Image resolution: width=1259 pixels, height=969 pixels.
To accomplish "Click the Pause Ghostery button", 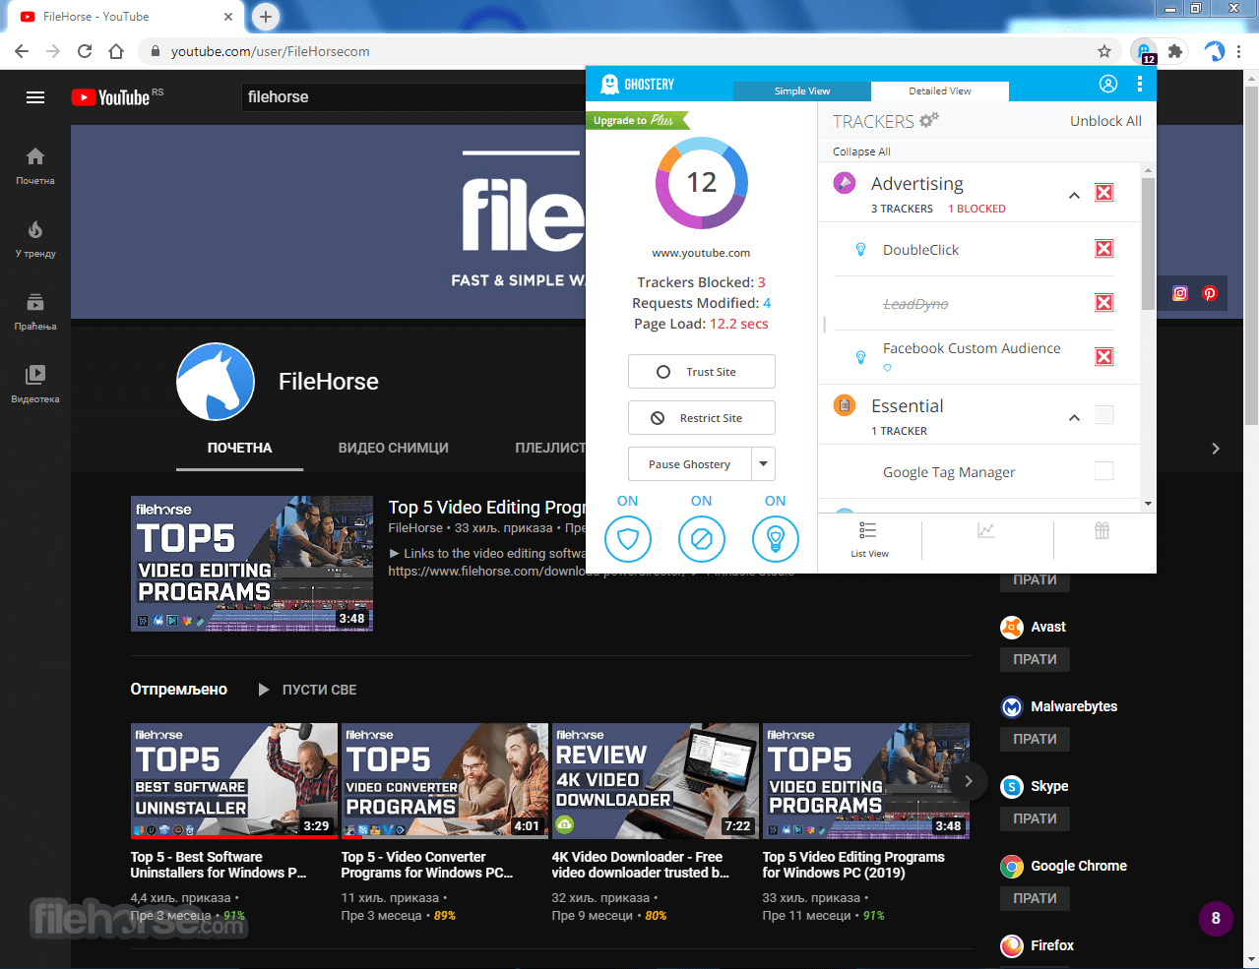I will pos(689,464).
